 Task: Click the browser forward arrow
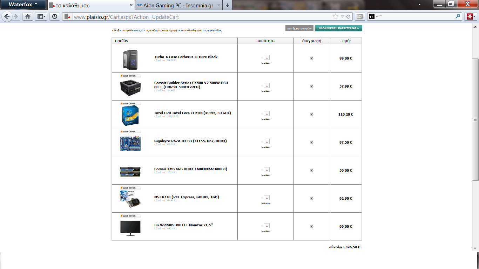(x=15, y=16)
